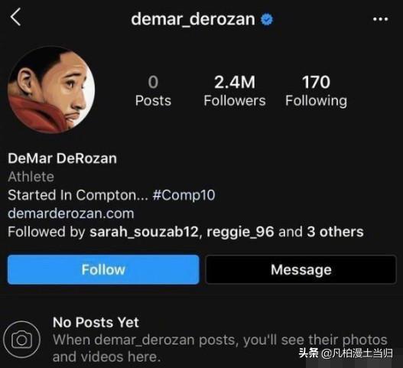Image resolution: width=403 pixels, height=368 pixels.
Task: Tap the blue verified badge
Action: pos(267,20)
